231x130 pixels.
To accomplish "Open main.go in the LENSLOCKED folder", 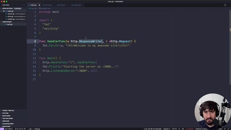I will coord(13,25).
